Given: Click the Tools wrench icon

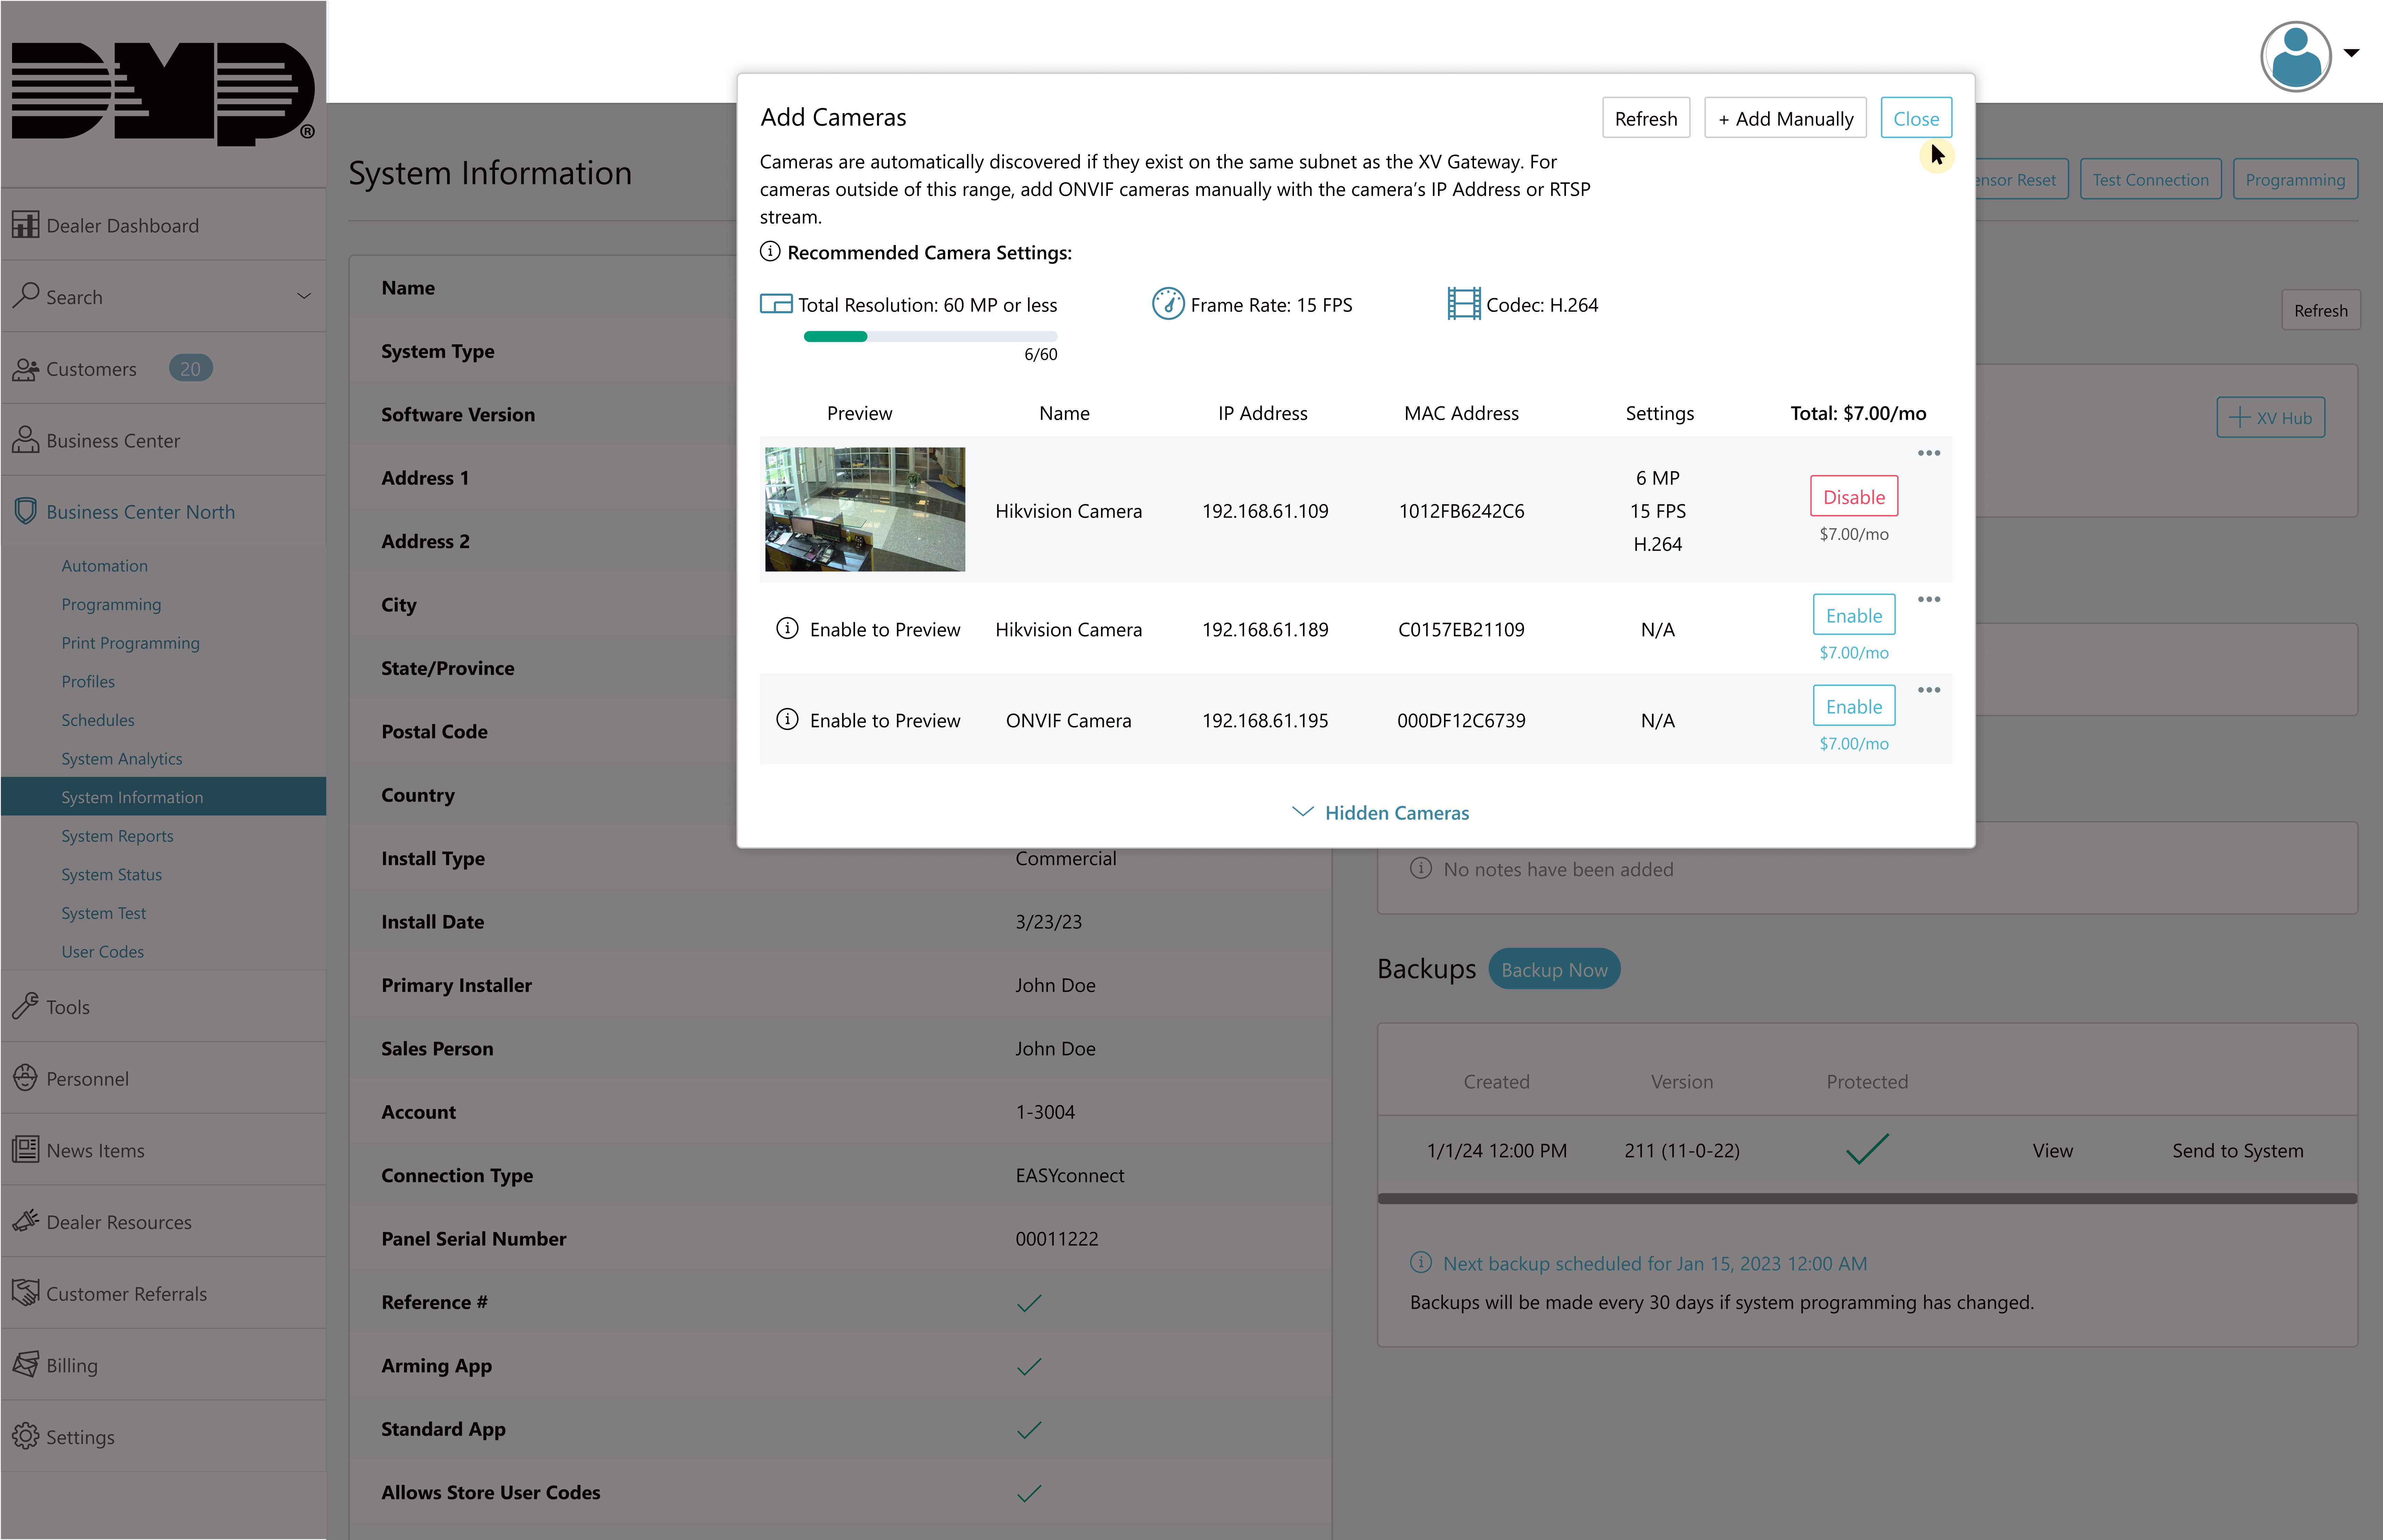Looking at the screenshot, I should [x=25, y=1006].
